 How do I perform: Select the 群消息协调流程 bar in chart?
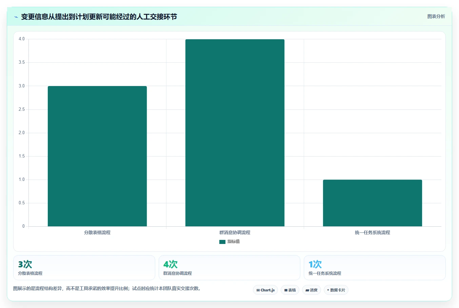pyautogui.click(x=235, y=133)
